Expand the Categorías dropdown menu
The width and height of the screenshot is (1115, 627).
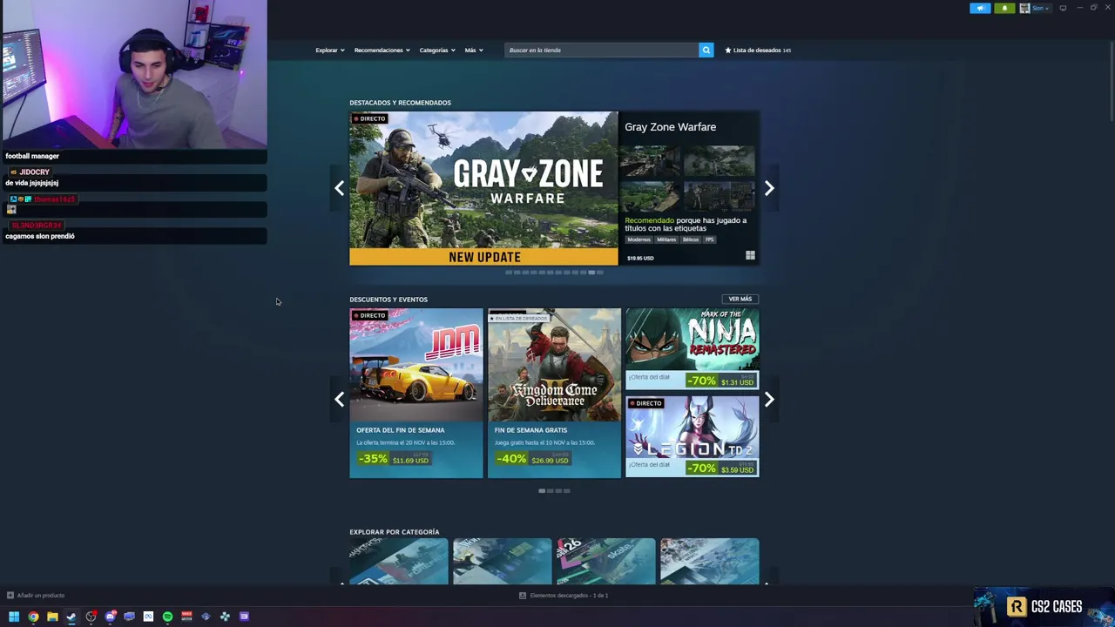coord(437,51)
